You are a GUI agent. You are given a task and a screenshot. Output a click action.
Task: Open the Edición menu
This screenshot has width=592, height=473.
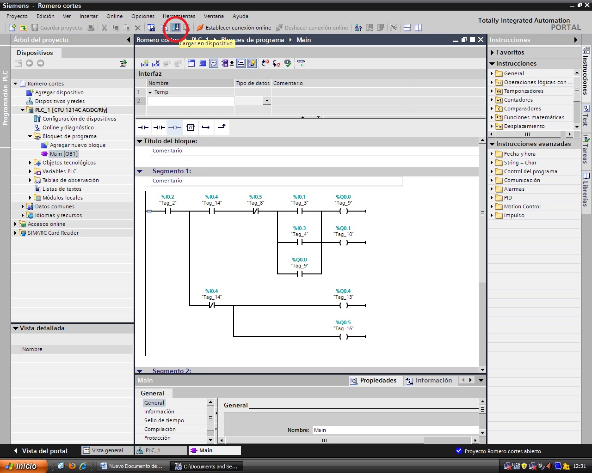45,16
